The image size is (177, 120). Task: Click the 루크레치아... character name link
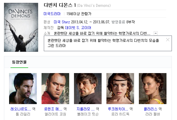[x=118, y=109]
